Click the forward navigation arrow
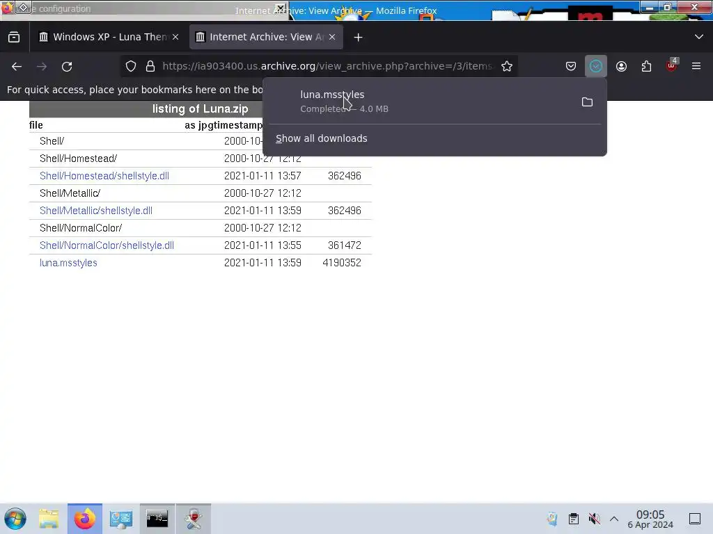The height and width of the screenshot is (534, 713). point(42,66)
